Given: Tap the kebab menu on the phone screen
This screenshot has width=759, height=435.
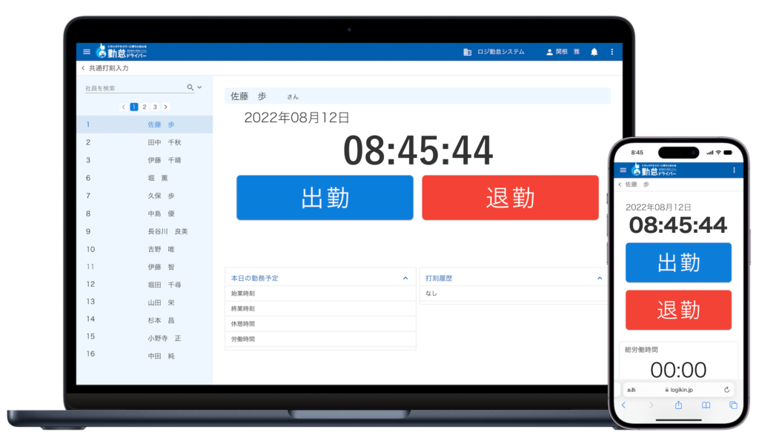Looking at the screenshot, I should point(735,170).
